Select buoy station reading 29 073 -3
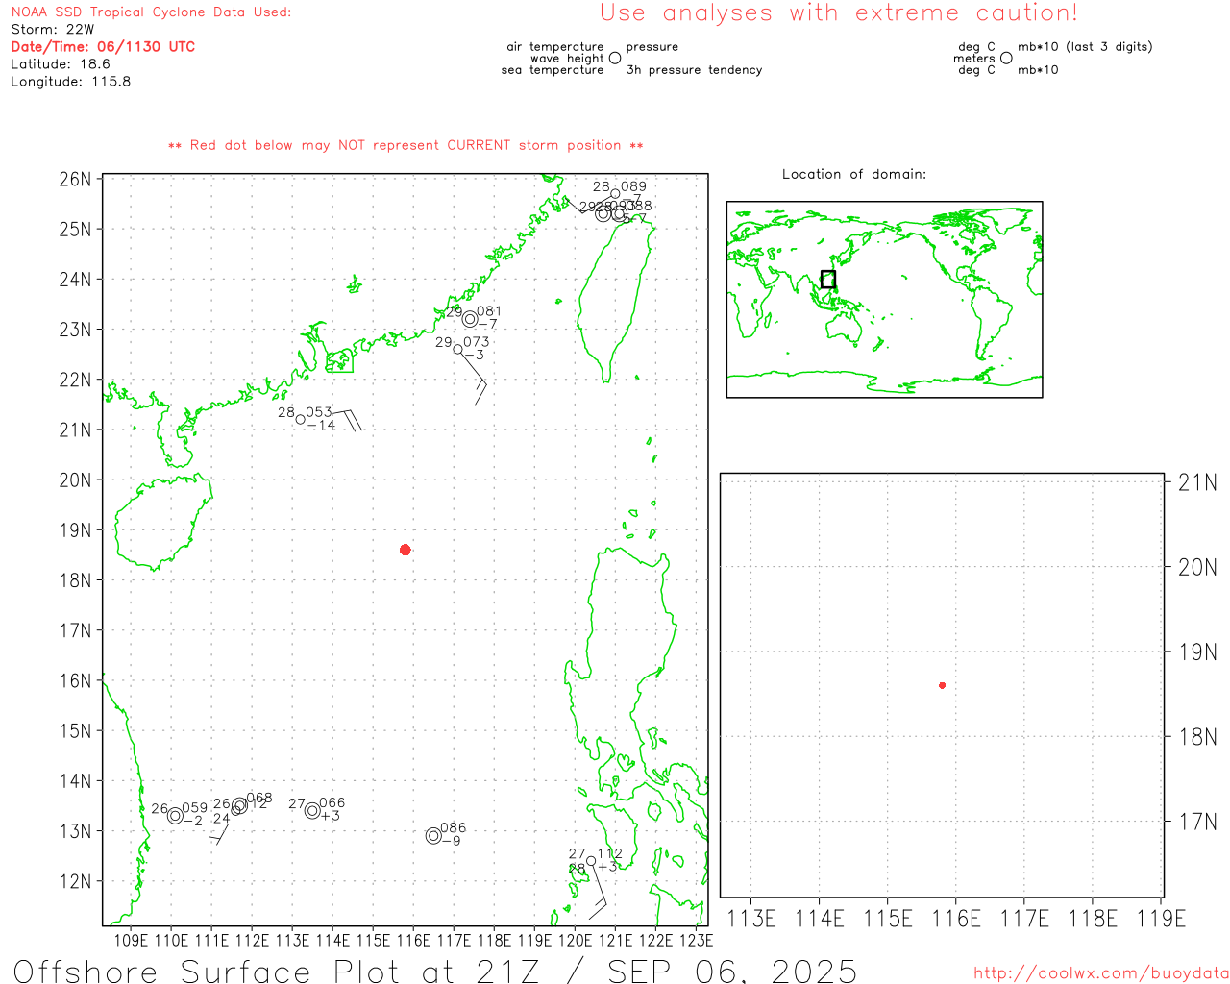The image size is (1230, 984). pos(458,349)
